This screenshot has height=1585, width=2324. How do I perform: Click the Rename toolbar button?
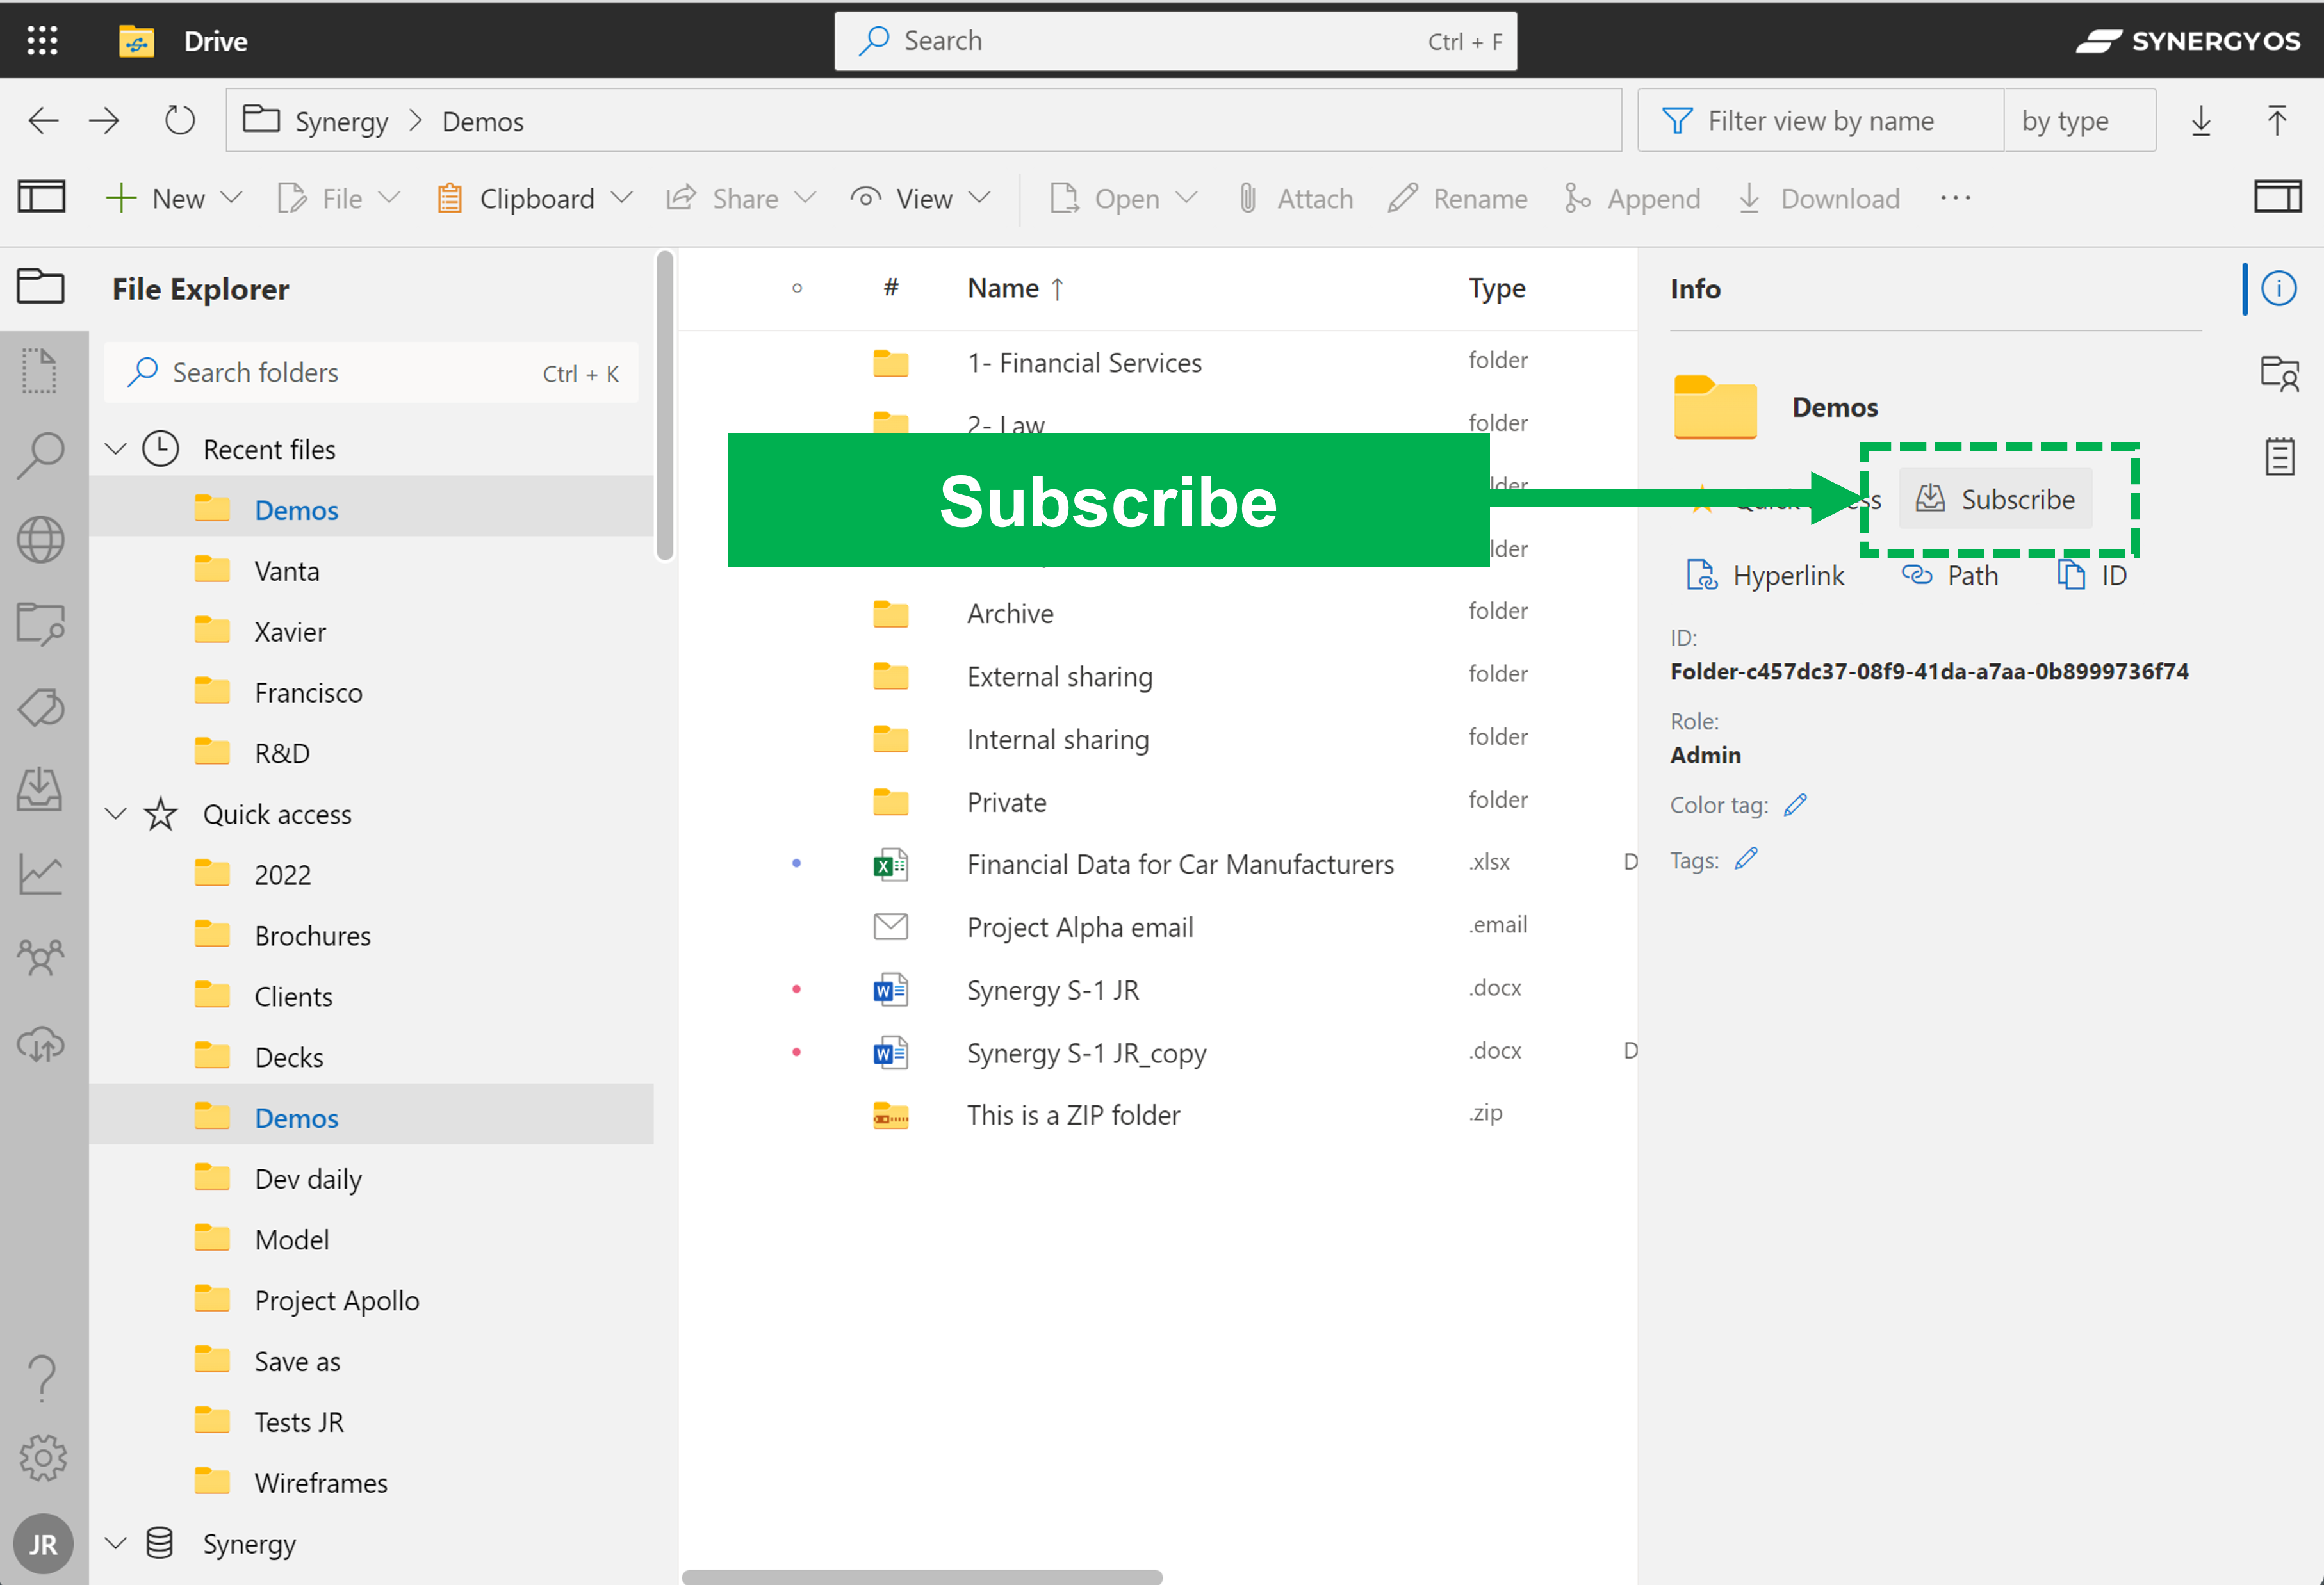(x=1458, y=198)
